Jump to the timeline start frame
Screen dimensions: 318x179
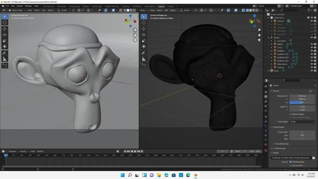tap(126, 151)
